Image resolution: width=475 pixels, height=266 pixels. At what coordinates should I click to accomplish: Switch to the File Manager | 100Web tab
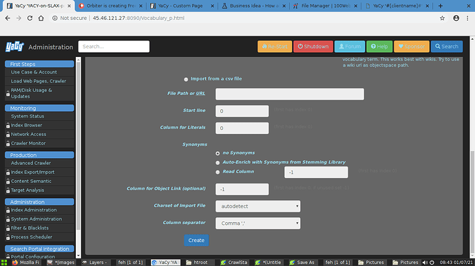326,5
